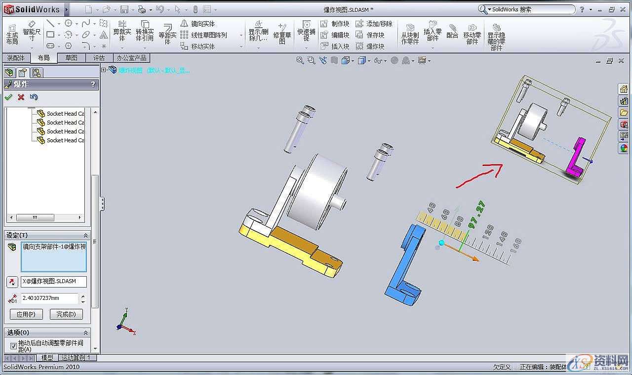The image size is (632, 375).
Task: Switch to the 评估 (Evaluate) tab
Action: tap(99, 57)
